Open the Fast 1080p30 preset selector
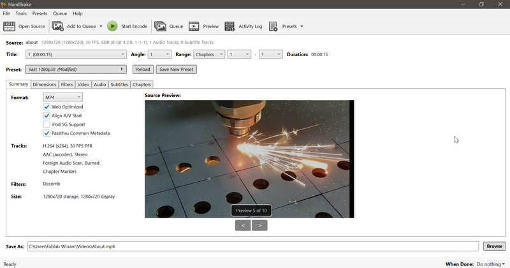Image resolution: width=510 pixels, height=268 pixels. (76, 70)
